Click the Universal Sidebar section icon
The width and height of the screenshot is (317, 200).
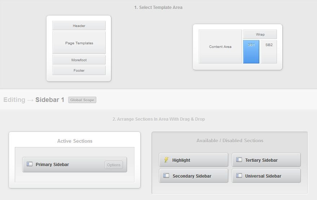click(239, 176)
